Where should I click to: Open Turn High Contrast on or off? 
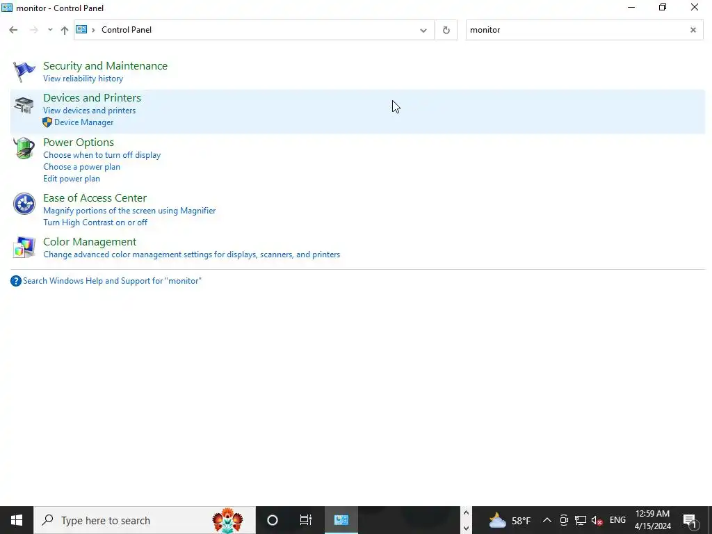click(95, 222)
